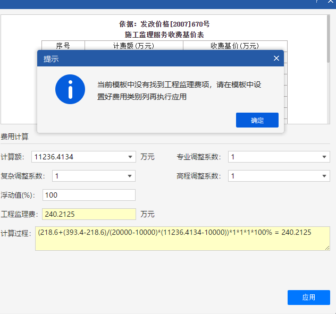Close the 提示 dialog with its X
336x314 pixels.
point(276,58)
